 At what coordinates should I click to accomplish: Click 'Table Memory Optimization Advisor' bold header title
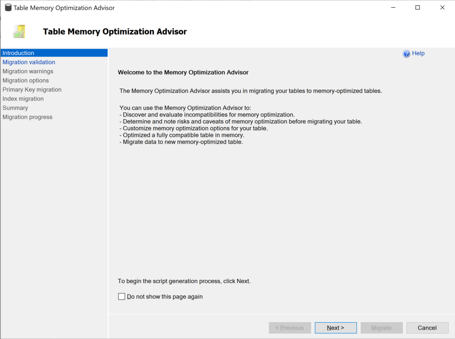point(115,32)
